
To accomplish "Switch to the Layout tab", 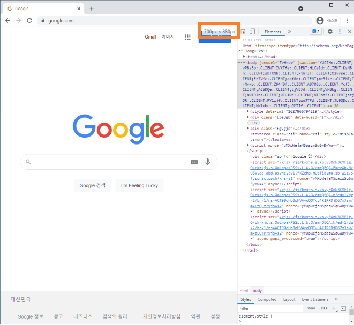I will click(289, 299).
